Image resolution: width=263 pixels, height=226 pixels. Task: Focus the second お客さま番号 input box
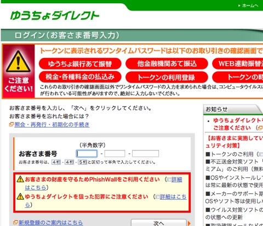click(x=115, y=154)
